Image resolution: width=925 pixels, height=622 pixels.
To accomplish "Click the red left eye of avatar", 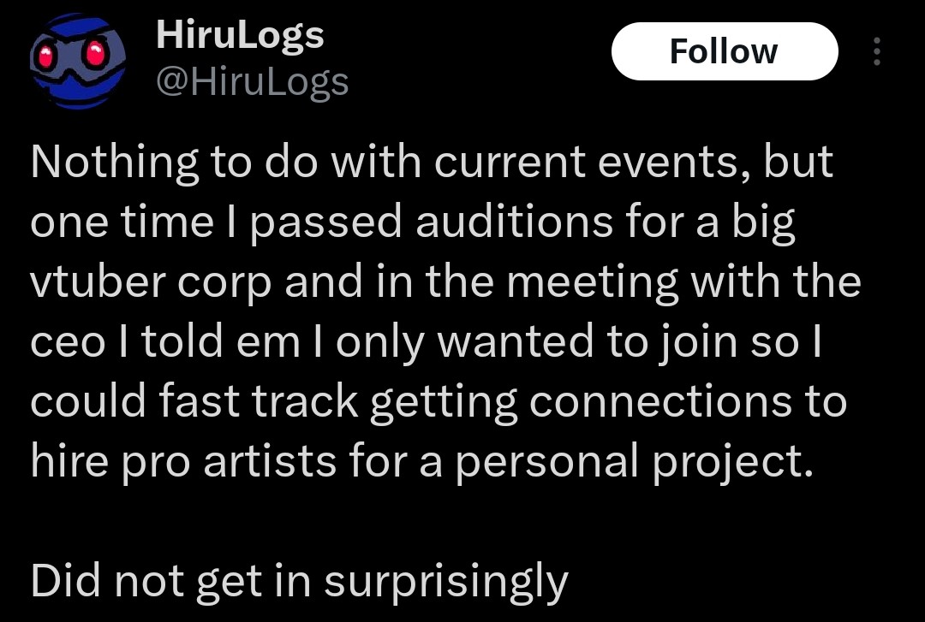I will point(48,56).
